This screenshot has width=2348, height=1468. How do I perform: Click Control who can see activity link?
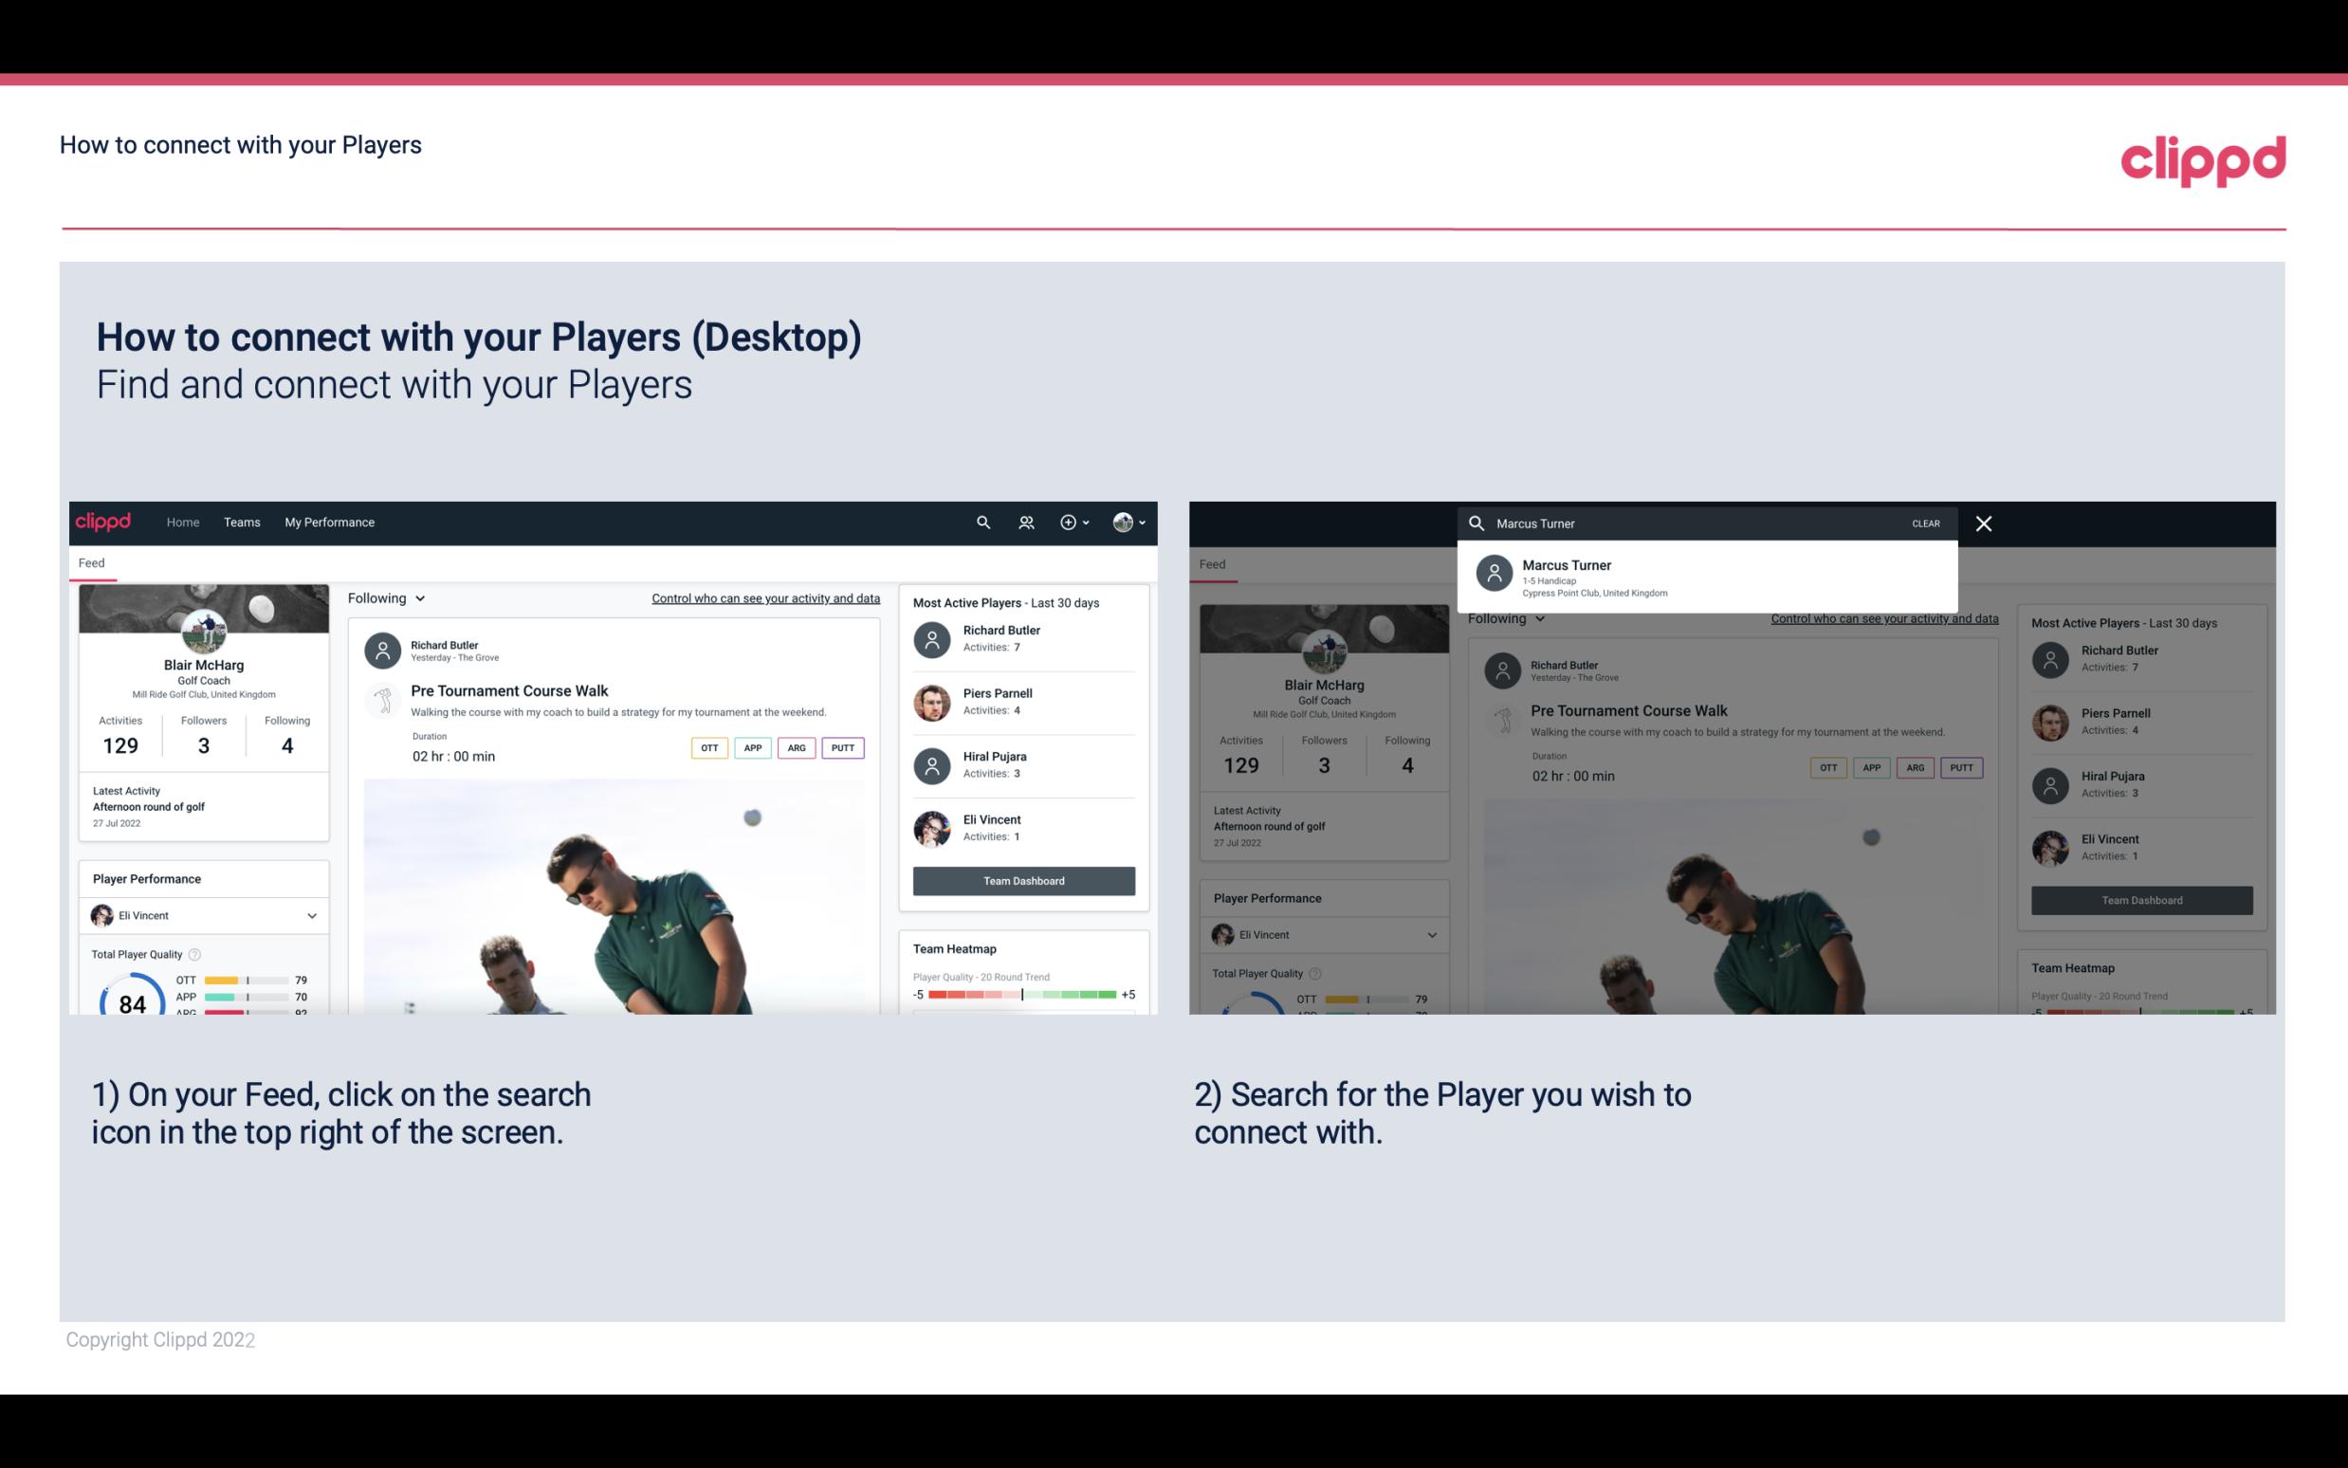764,598
